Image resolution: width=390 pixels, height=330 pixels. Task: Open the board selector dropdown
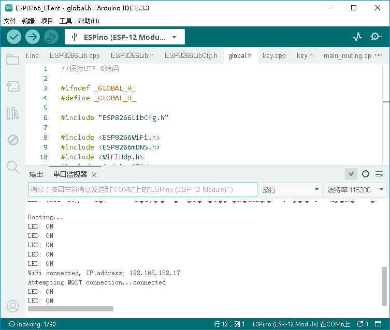pos(125,37)
